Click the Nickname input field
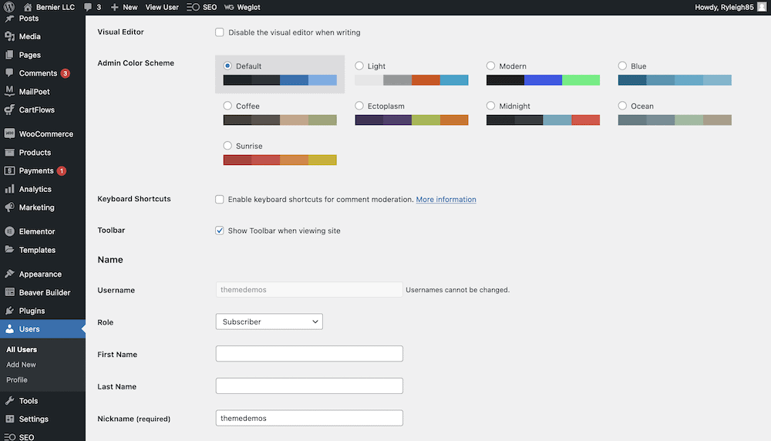The width and height of the screenshot is (771, 441). click(x=309, y=418)
